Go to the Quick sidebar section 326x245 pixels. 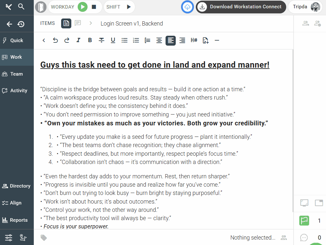pyautogui.click(x=17, y=41)
